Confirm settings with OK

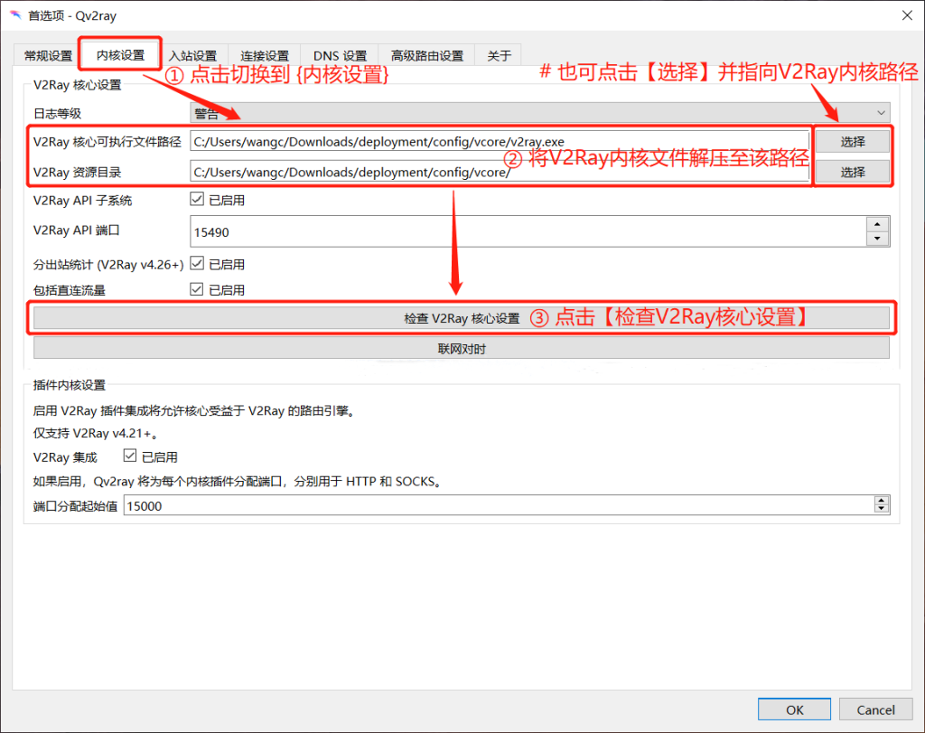[x=794, y=710]
